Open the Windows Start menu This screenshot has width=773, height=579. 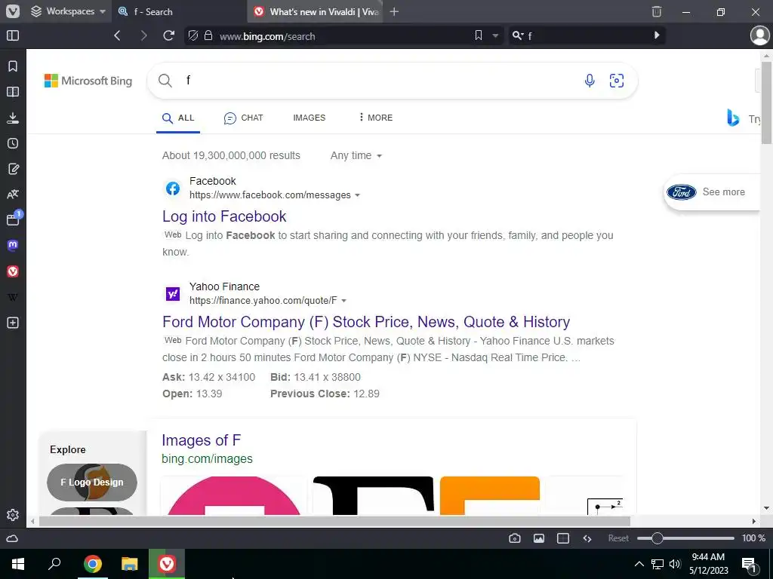(18, 564)
